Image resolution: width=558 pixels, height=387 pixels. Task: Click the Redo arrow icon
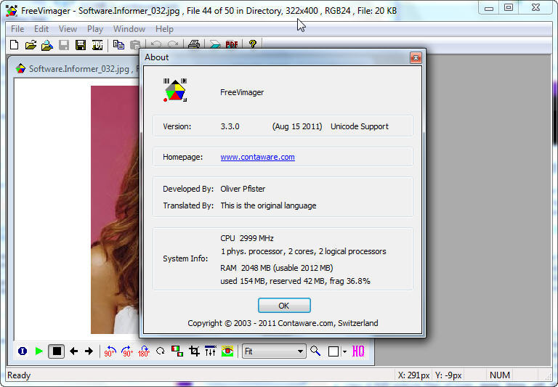coord(173,44)
